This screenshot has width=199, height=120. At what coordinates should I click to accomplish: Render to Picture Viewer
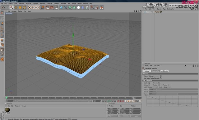pos(52,7)
